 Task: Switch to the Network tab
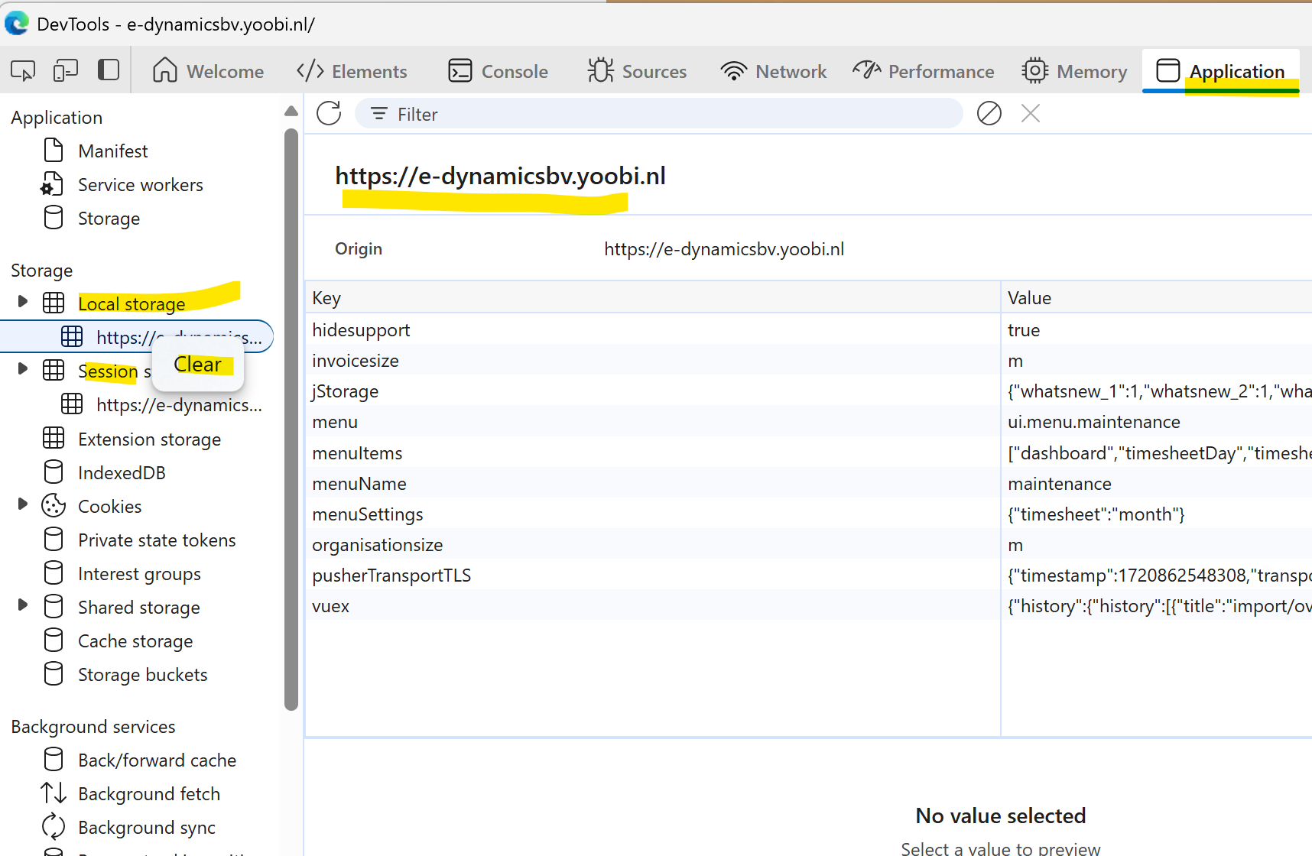(774, 71)
